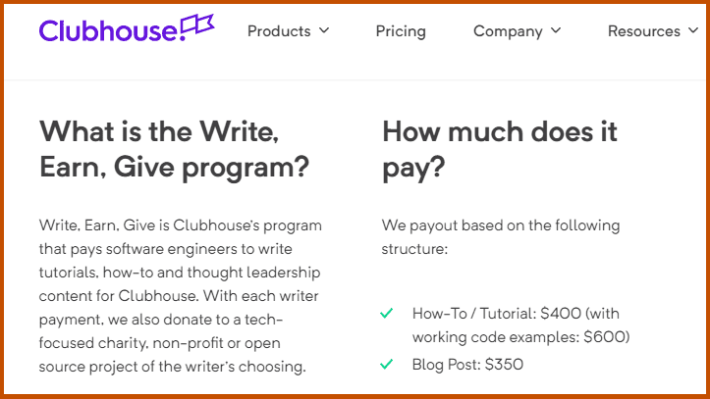The width and height of the screenshot is (710, 399).
Task: Expand the Company chevron arrow
Action: tap(556, 30)
